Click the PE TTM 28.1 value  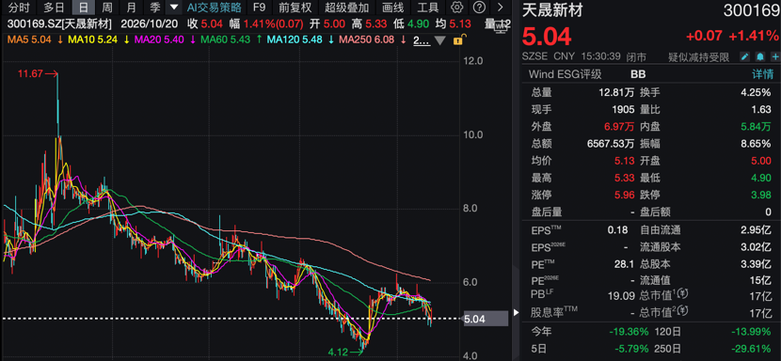point(625,263)
